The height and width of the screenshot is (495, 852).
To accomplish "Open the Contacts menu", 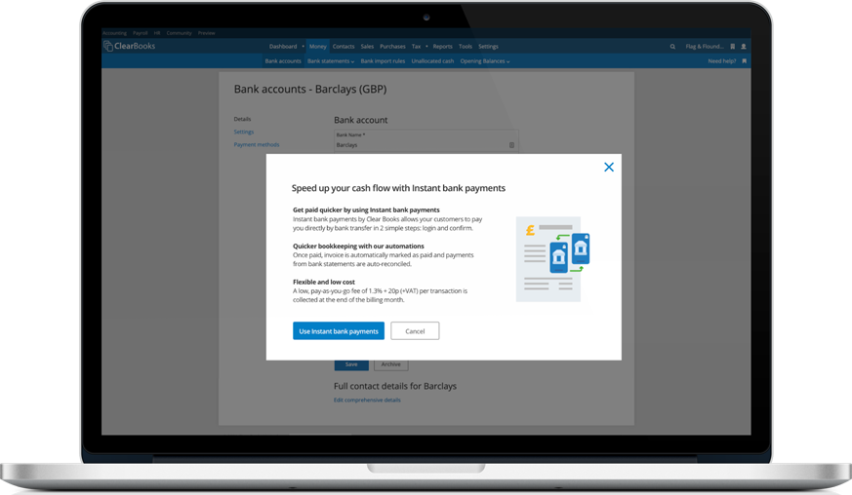I will 344,47.
